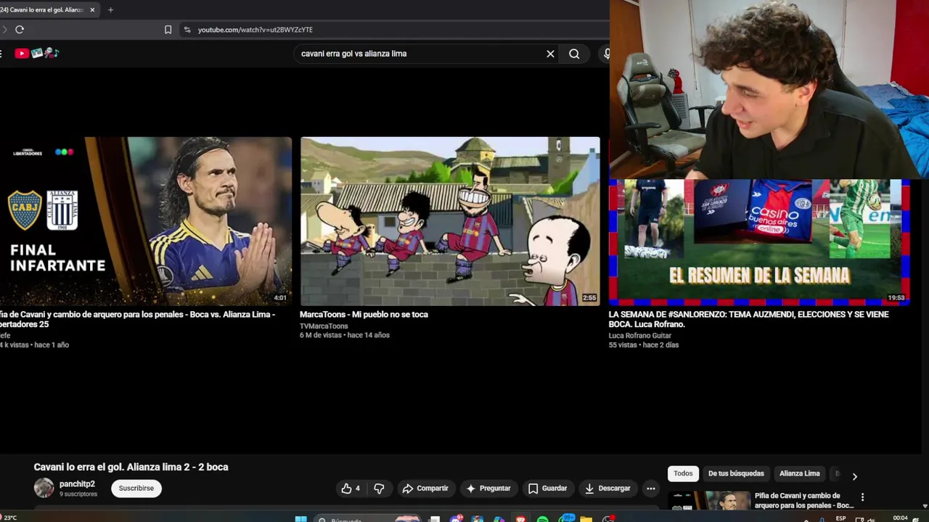Bookmark this page via the address bar icon
Viewport: 929px width, 522px height.
(168, 30)
